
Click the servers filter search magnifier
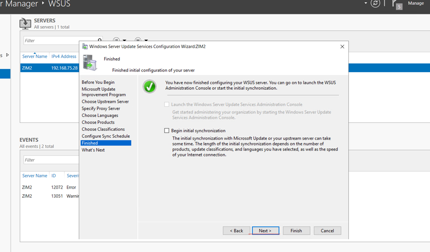point(100,40)
